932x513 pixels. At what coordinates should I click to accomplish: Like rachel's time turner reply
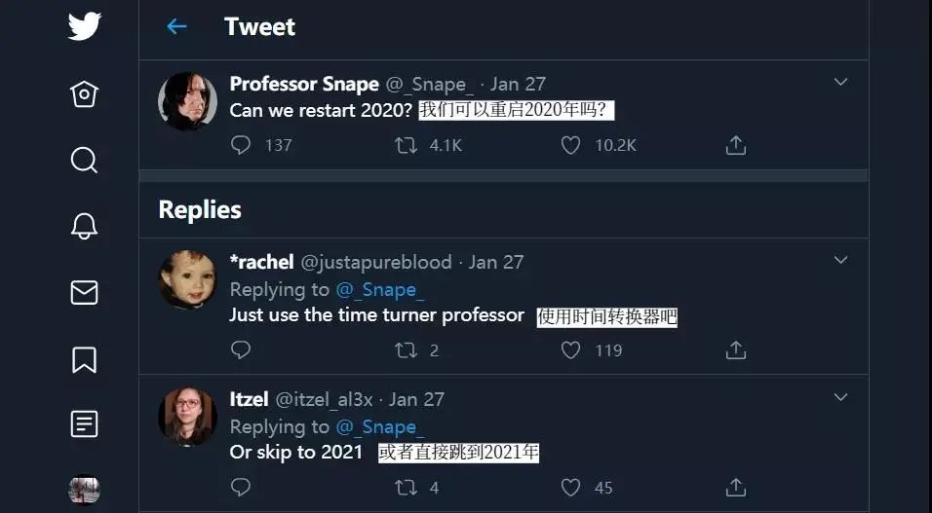[571, 349]
